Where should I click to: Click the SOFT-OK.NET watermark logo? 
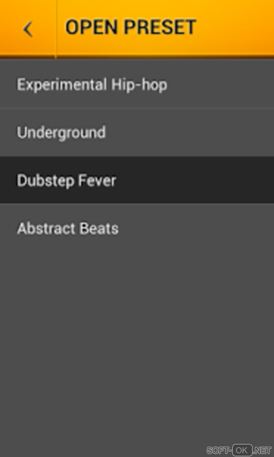239,450
